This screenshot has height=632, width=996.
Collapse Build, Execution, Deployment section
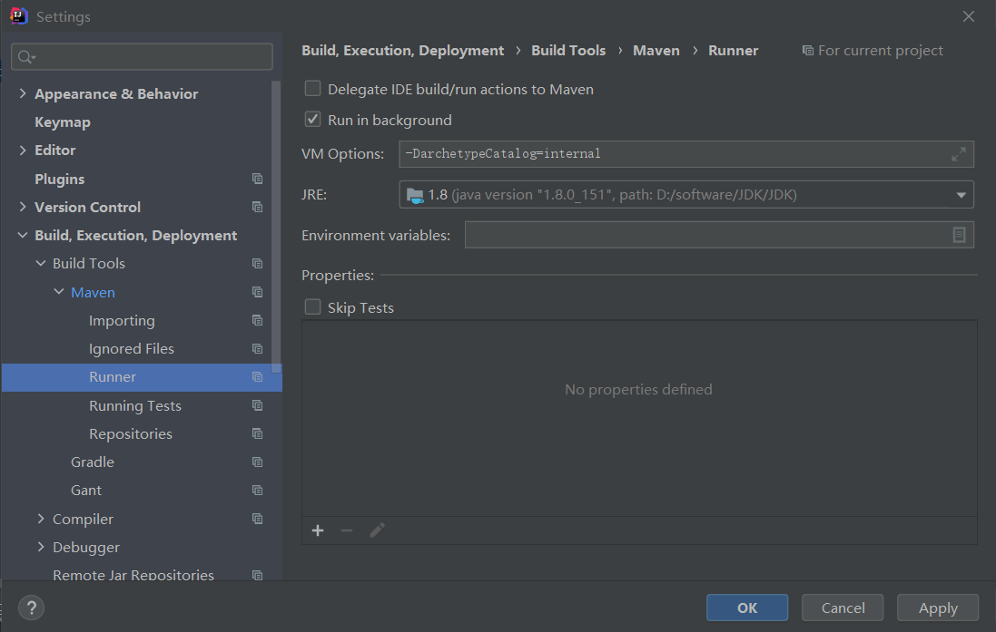pos(23,236)
